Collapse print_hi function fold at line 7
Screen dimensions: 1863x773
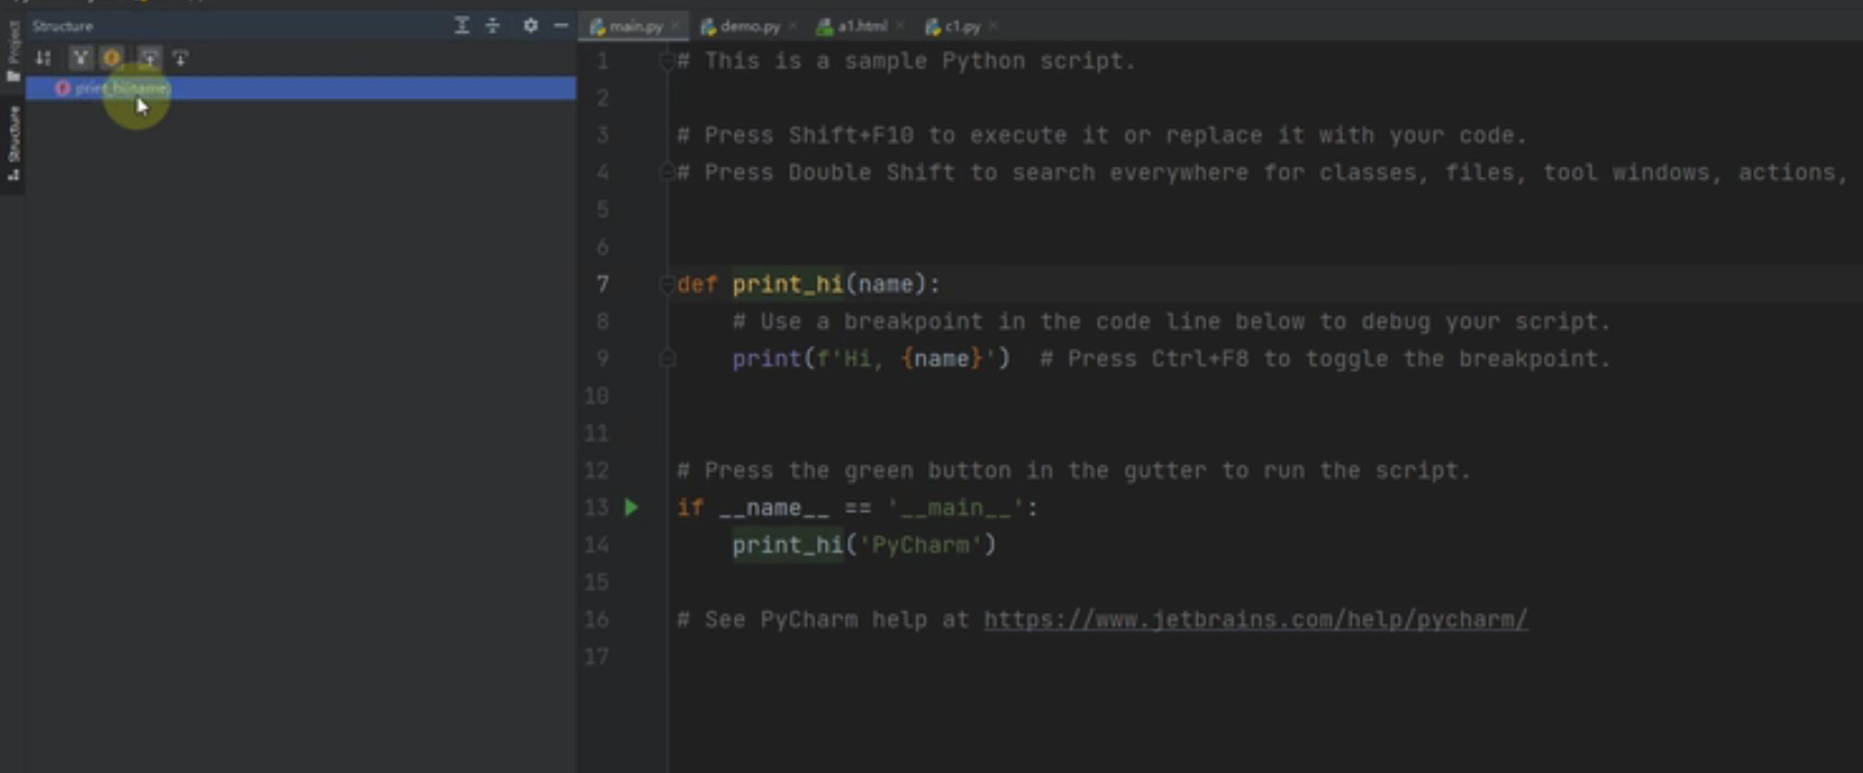666,284
